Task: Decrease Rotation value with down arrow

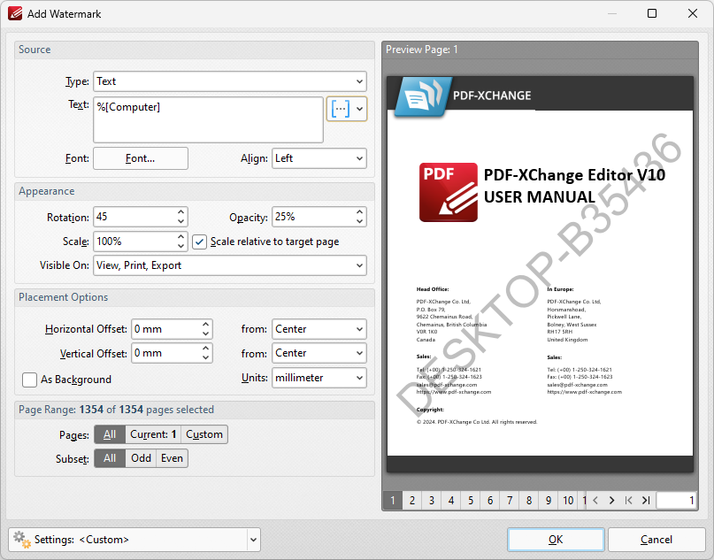Action: pos(180,222)
